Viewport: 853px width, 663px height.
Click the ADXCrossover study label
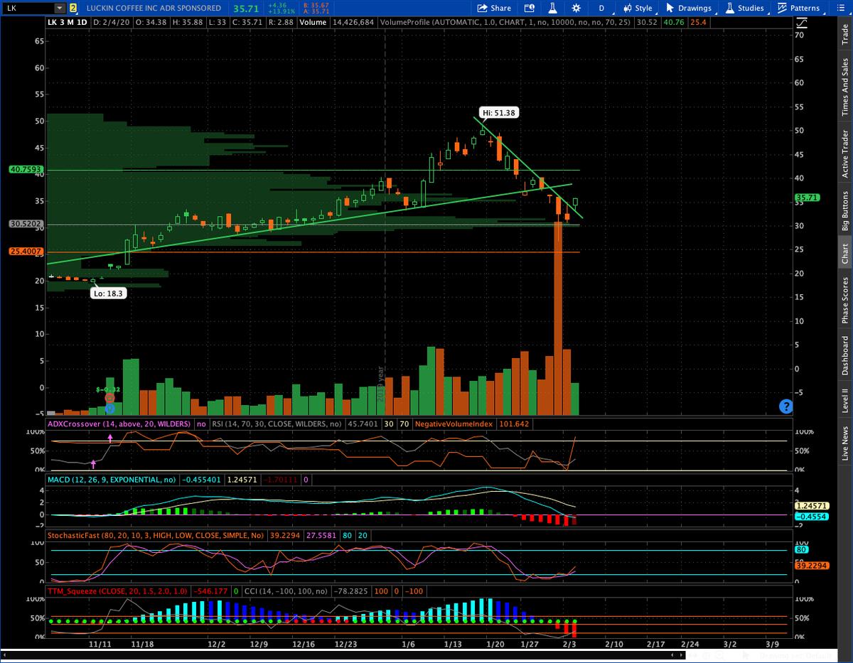[x=119, y=424]
